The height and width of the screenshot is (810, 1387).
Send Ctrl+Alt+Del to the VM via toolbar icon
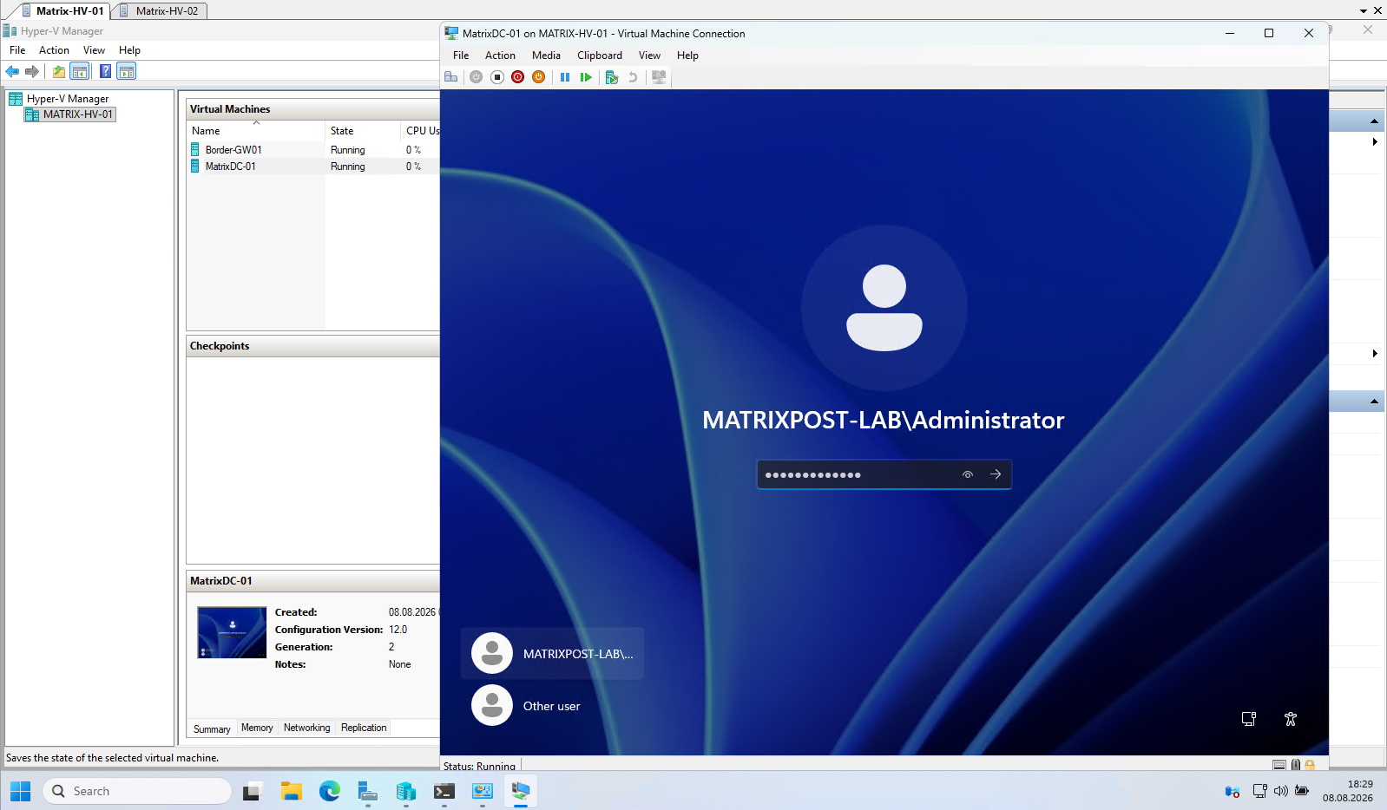[x=450, y=77]
